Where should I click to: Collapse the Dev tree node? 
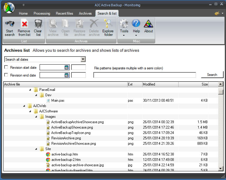(36, 95)
